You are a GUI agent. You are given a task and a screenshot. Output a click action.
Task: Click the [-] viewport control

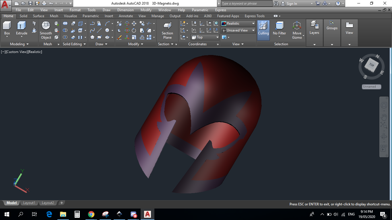point(3,52)
